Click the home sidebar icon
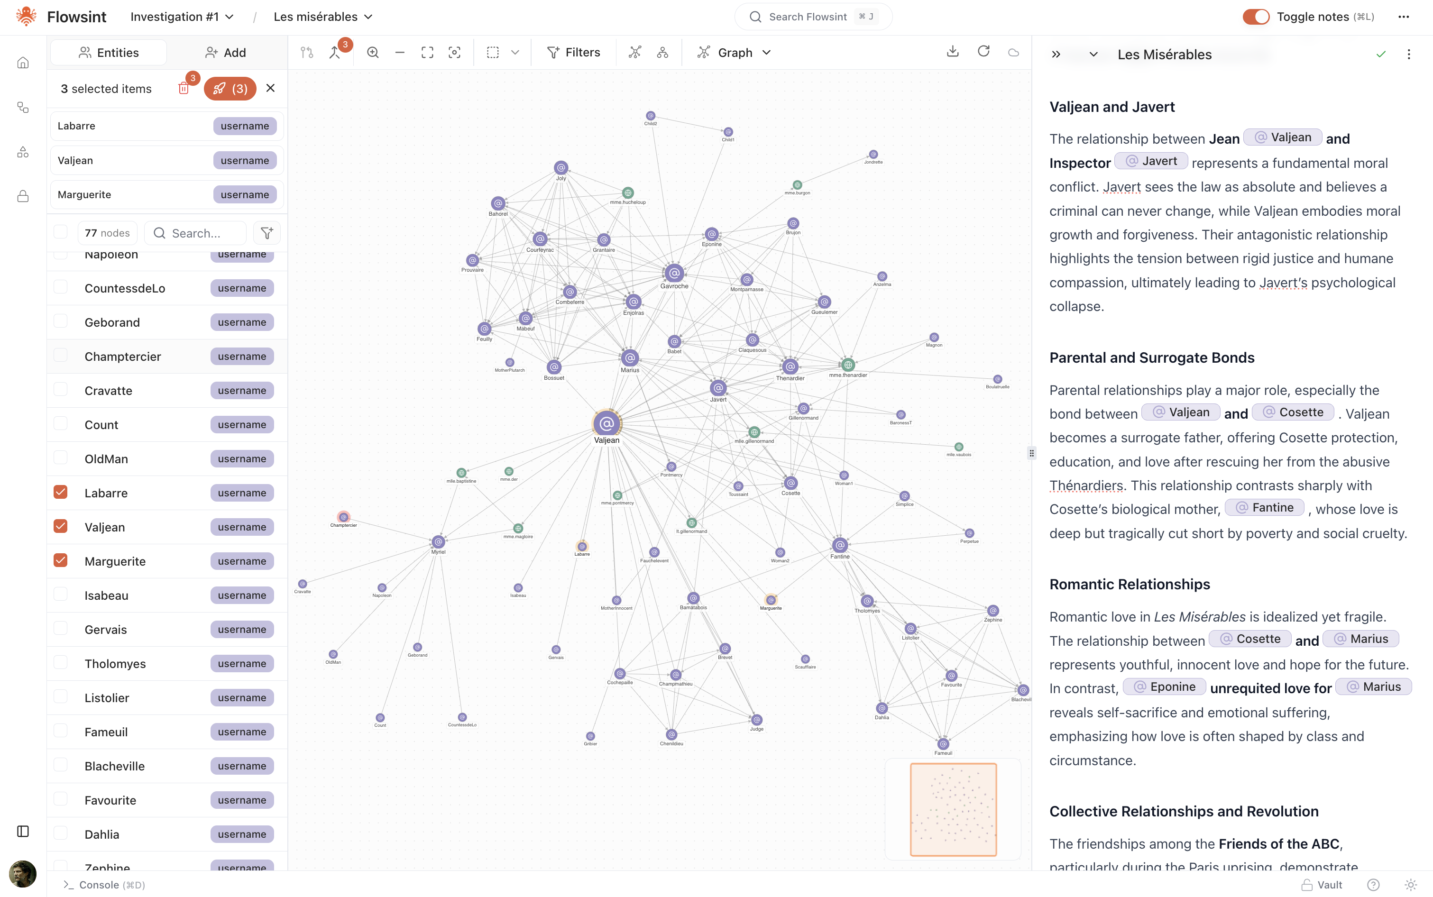 [x=23, y=63]
